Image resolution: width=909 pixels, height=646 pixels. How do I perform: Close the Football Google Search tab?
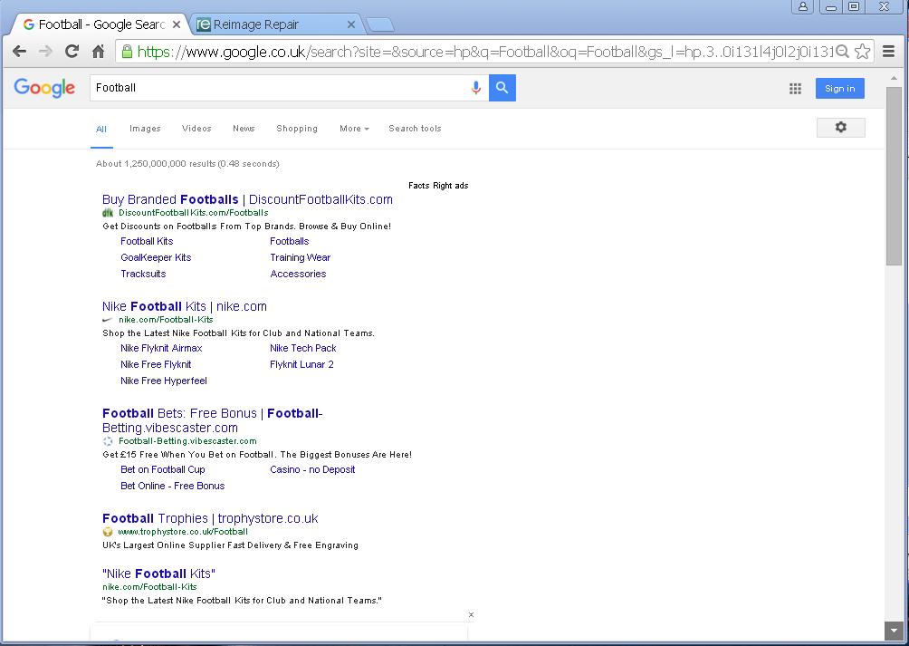pyautogui.click(x=177, y=24)
